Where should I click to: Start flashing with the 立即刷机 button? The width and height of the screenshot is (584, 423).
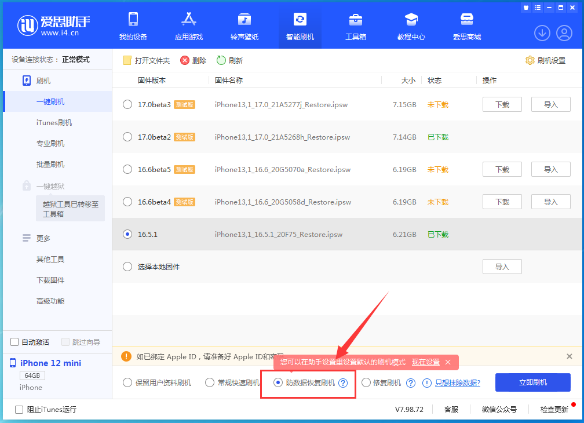pyautogui.click(x=532, y=382)
